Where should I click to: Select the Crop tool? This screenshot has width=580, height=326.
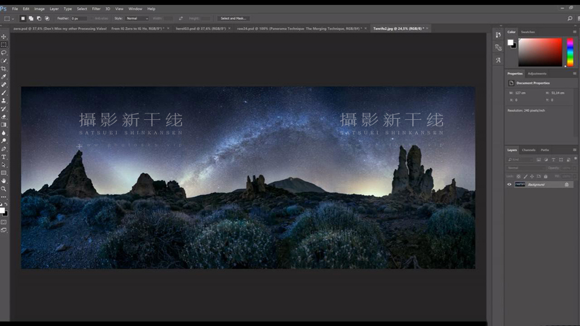click(x=3, y=69)
